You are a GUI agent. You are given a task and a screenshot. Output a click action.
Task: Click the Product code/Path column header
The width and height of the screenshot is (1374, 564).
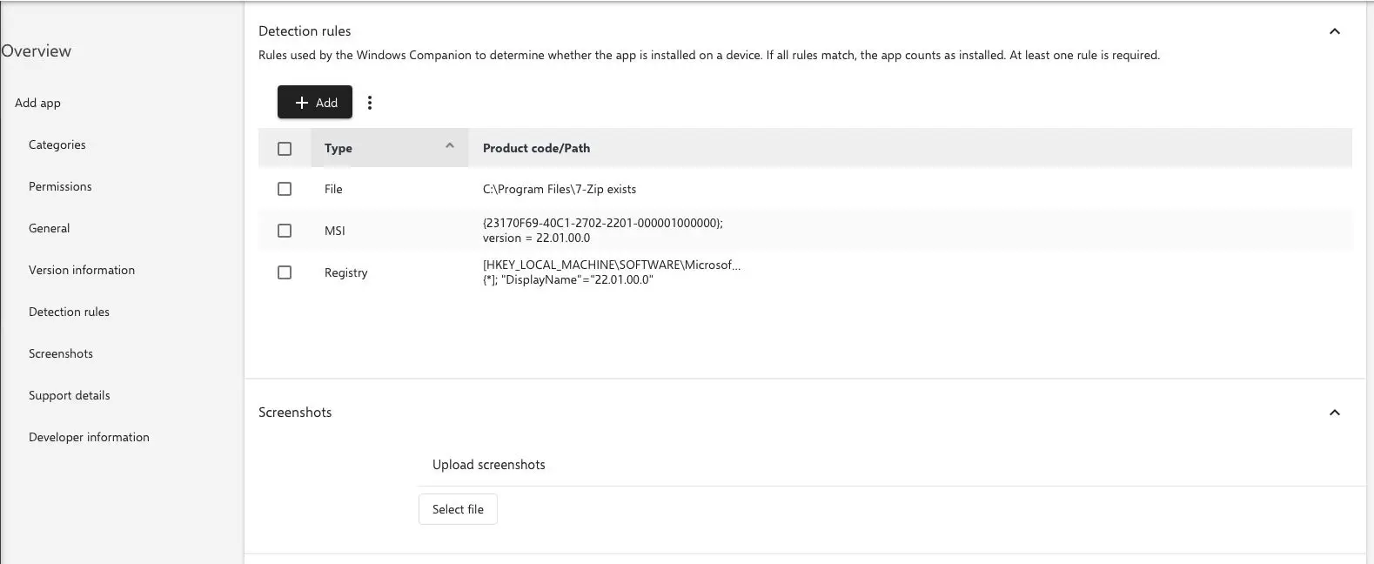point(536,149)
